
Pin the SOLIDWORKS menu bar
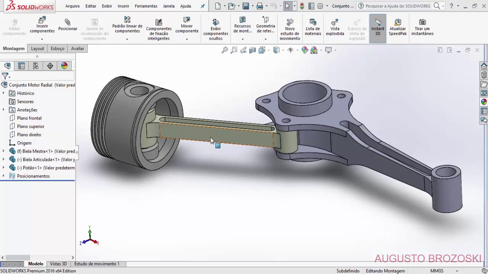(202, 6)
